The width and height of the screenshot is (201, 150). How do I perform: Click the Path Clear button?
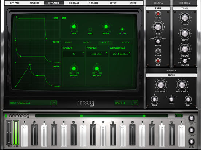point(158,51)
